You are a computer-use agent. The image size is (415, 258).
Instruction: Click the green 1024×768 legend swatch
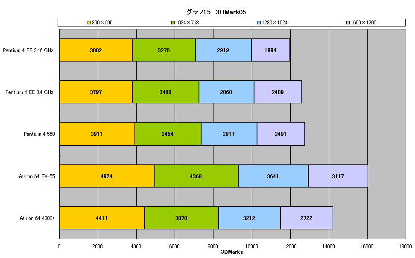[x=173, y=23]
